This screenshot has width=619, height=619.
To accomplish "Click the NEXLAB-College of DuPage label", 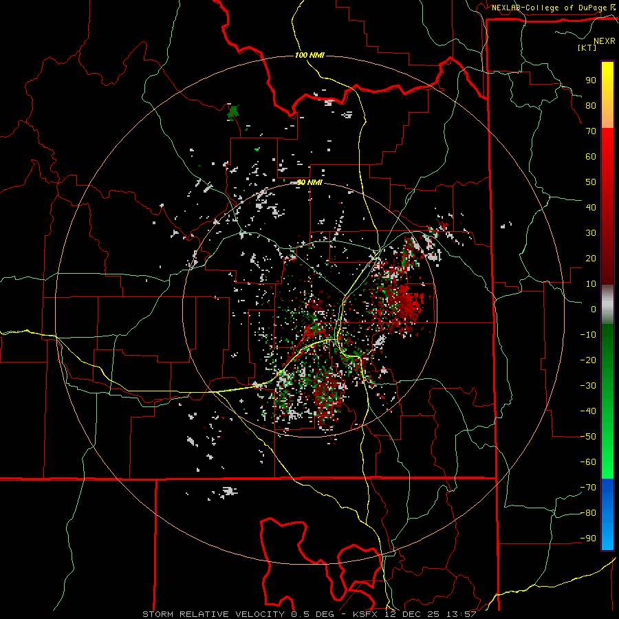I will (550, 8).
